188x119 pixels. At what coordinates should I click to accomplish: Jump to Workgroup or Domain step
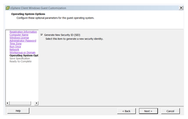coord(22,53)
